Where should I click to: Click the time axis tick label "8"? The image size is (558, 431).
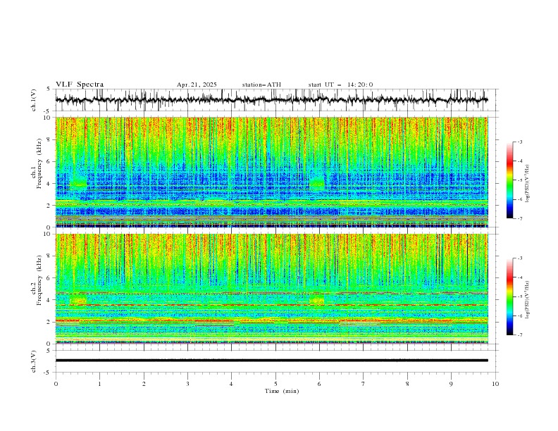click(x=407, y=384)
